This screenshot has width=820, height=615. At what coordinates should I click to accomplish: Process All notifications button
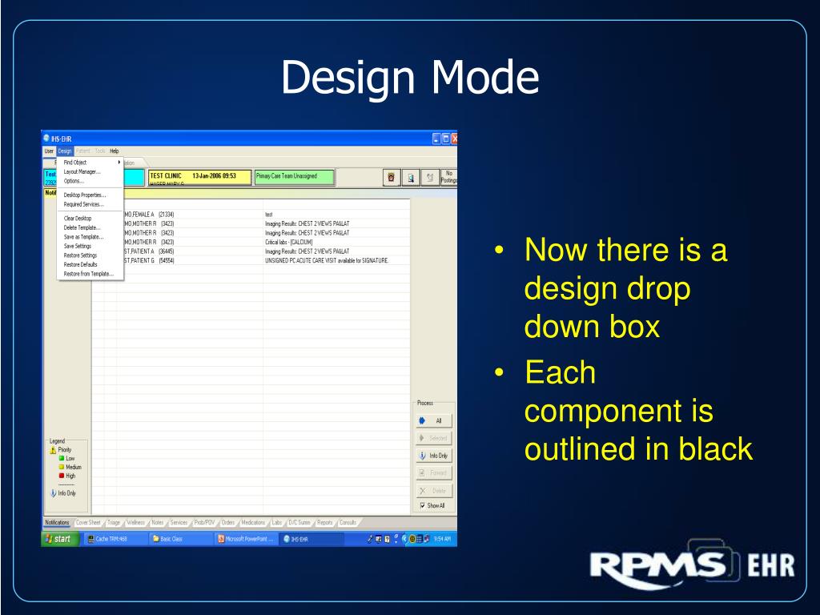click(434, 420)
